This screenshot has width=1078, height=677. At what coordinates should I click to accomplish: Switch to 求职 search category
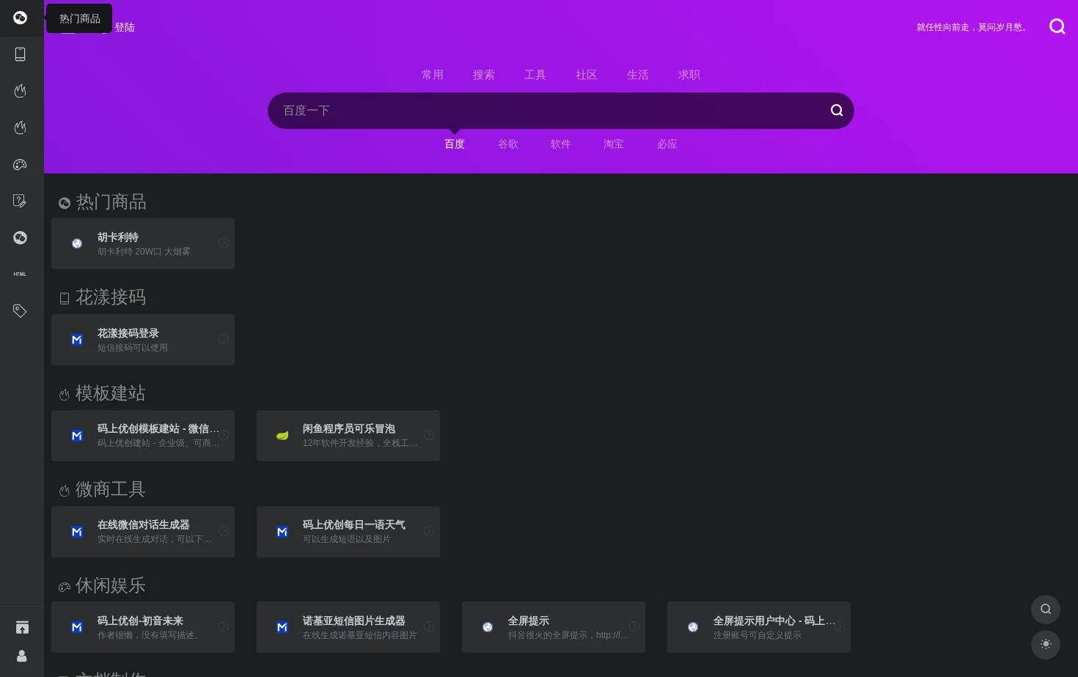(x=689, y=75)
